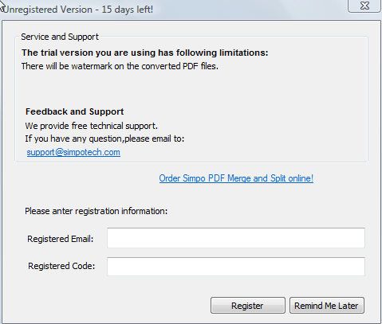Click the Registered Code label

pos(61,266)
